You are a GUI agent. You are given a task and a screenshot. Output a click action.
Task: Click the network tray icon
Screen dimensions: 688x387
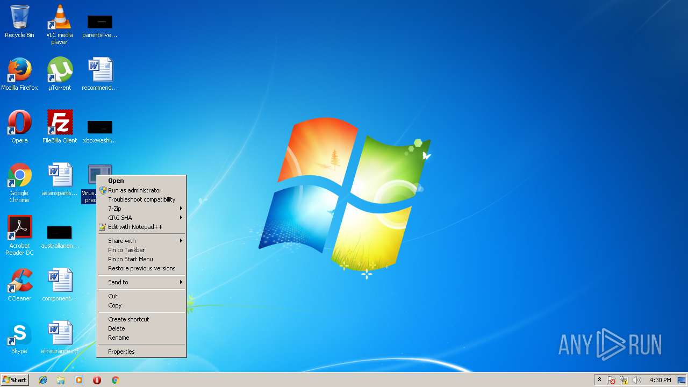[x=624, y=380]
